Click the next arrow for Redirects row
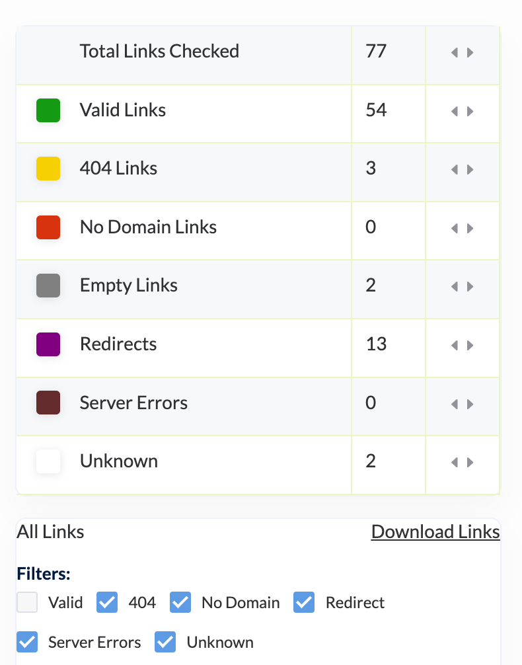The height and width of the screenshot is (665, 522). pyautogui.click(x=470, y=345)
